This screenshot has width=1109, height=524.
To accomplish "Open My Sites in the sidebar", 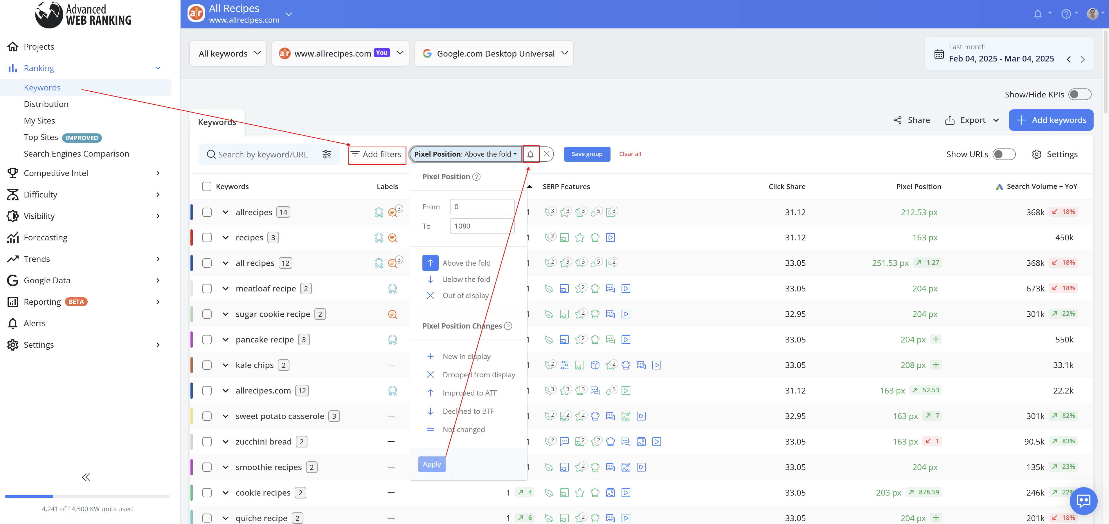I will tap(39, 121).
